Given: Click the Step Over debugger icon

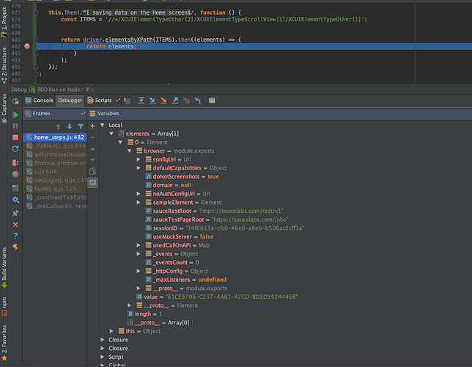Looking at the screenshot, I should point(141,100).
